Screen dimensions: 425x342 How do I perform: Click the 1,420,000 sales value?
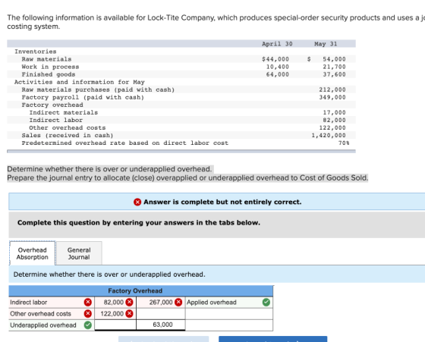(329, 136)
